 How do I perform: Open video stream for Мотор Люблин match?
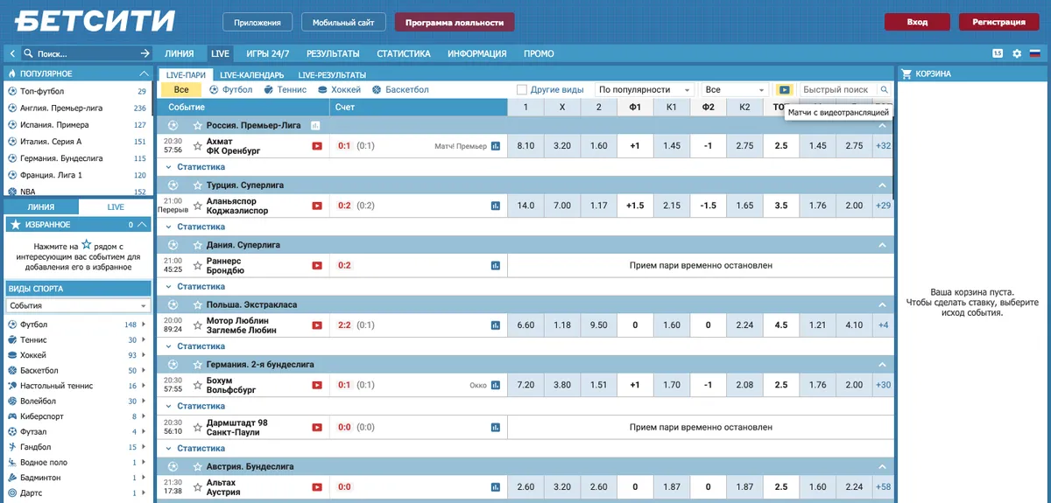tap(317, 325)
